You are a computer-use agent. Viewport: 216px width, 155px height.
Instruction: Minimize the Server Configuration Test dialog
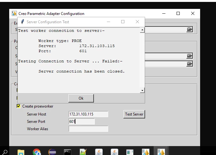click(x=108, y=22)
